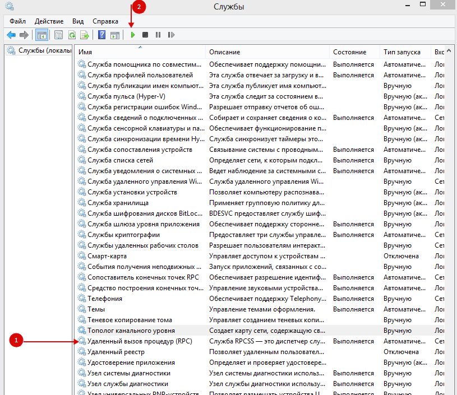Click the green Start service play button
The image size is (457, 395).
pos(133,35)
